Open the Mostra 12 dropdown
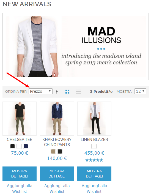Viewport: 151px width, 194px height. pos(140,91)
